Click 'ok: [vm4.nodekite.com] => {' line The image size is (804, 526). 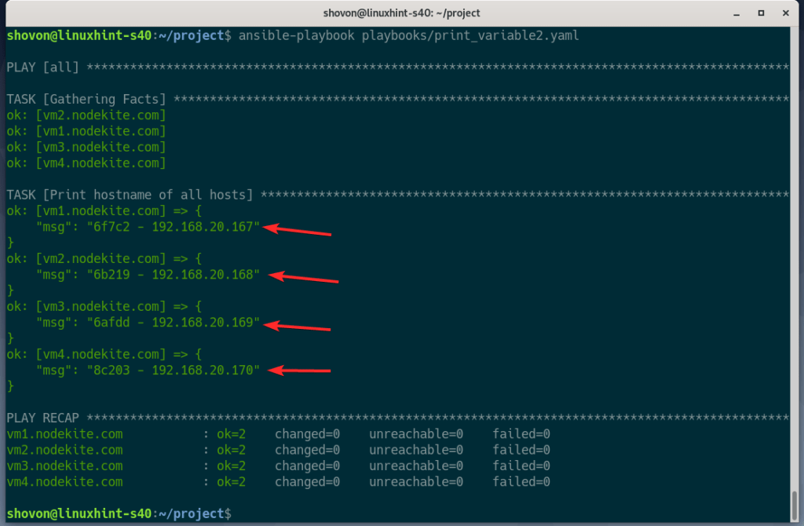point(104,354)
